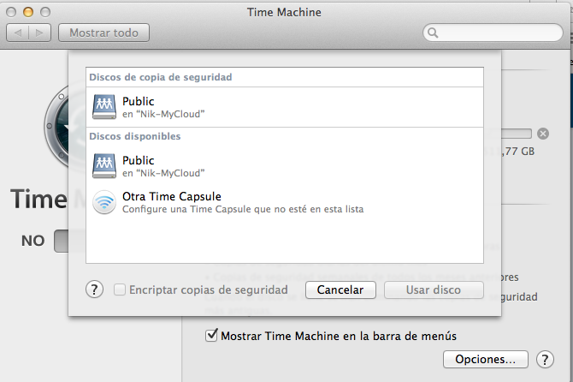Viewport: 573px width, 382px height.
Task: Click the Usar disco button
Action: click(434, 289)
